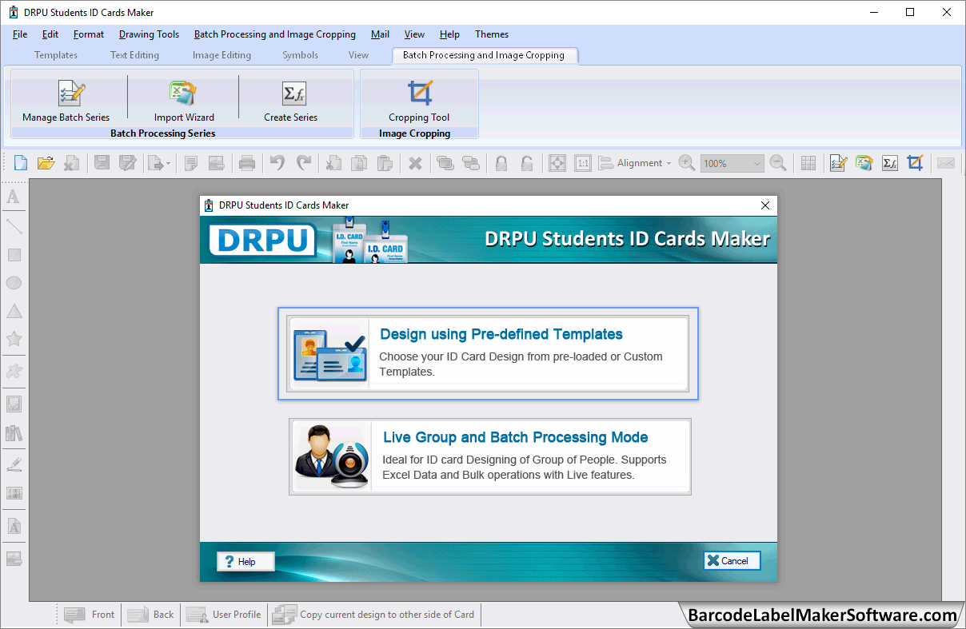The width and height of the screenshot is (966, 629).
Task: Select the Cropping Tool in ribbon
Action: click(419, 101)
